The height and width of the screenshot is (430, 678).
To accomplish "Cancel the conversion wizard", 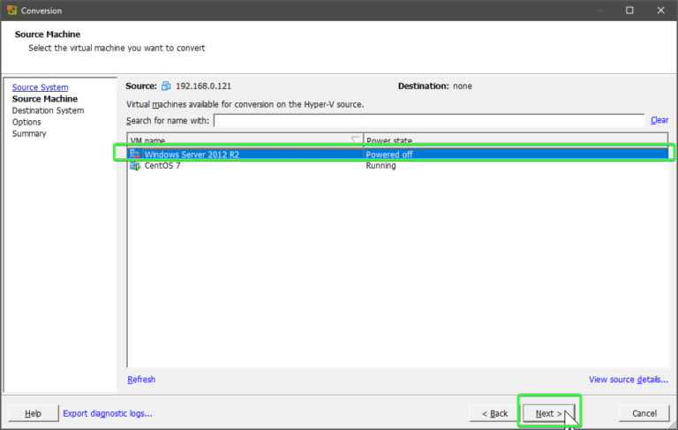I will pyautogui.click(x=644, y=413).
